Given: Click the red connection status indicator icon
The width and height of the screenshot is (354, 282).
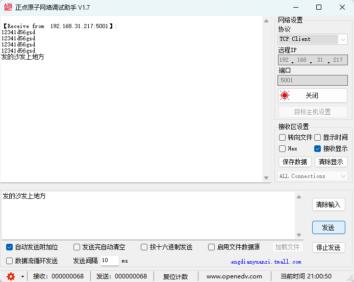Looking at the screenshot, I should (x=285, y=95).
